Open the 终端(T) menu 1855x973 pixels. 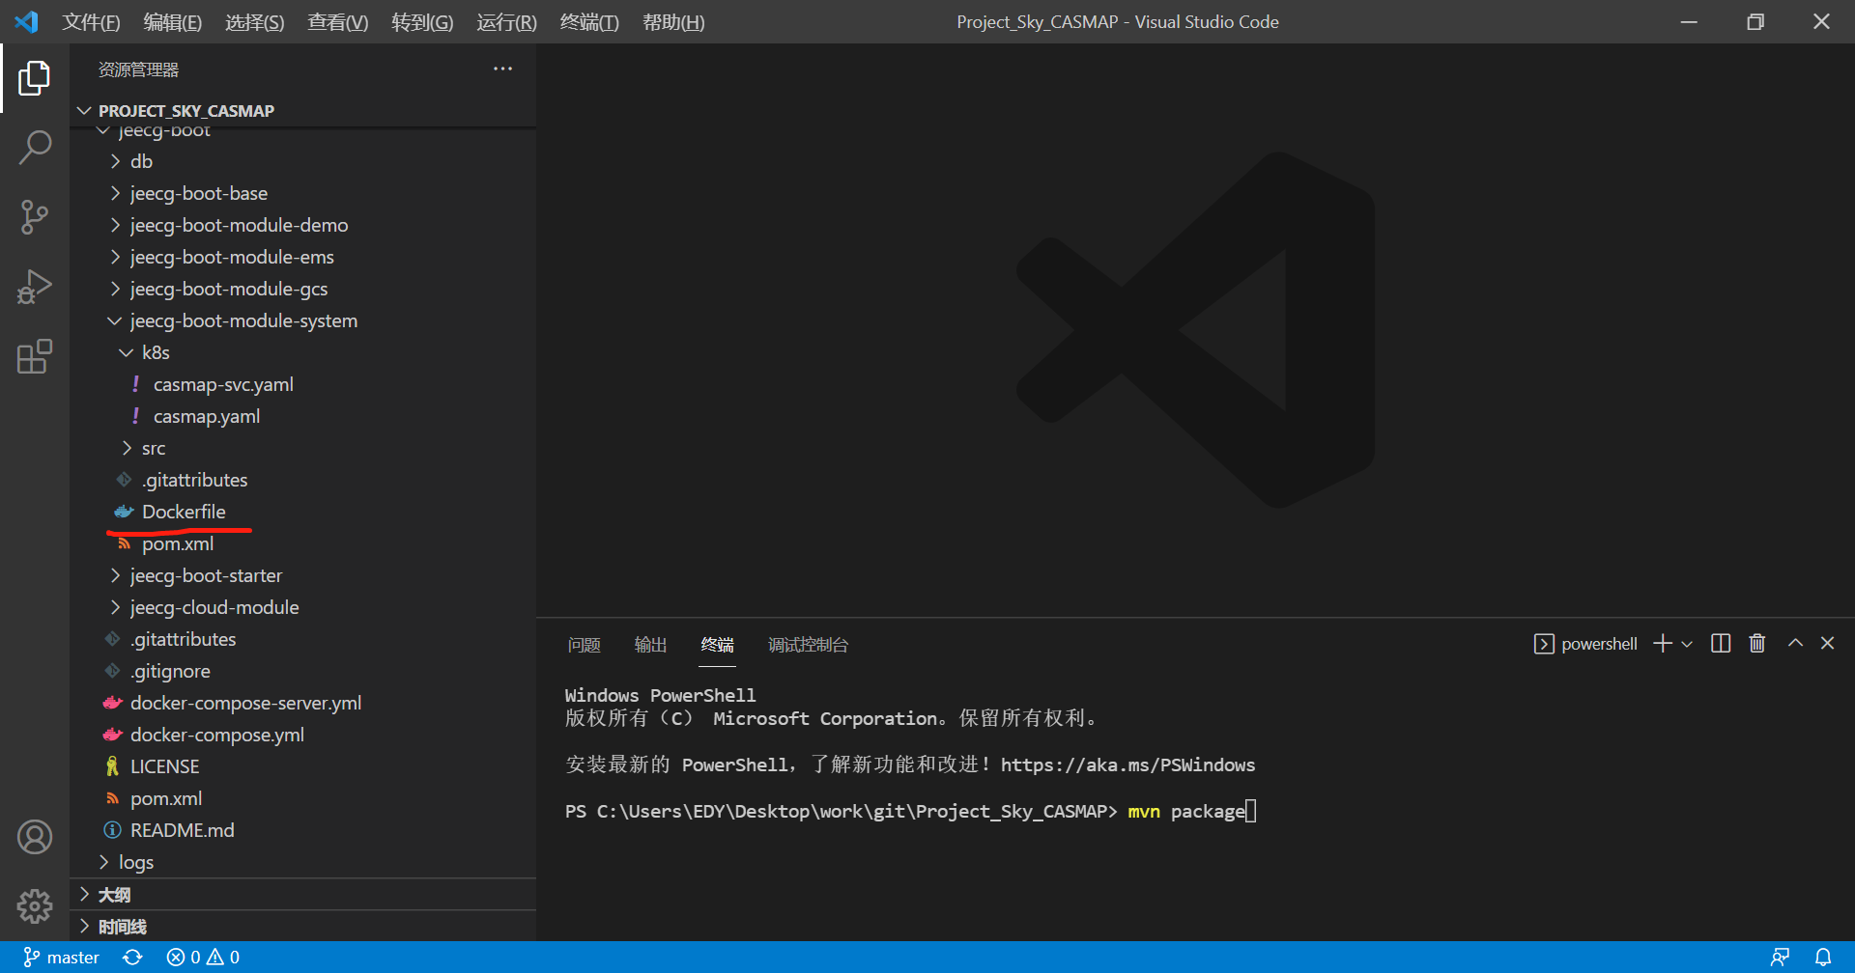pos(589,22)
